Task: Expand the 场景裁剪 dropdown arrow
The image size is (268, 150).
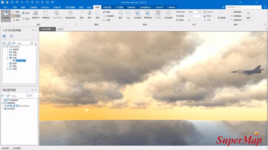Action: coord(46,20)
